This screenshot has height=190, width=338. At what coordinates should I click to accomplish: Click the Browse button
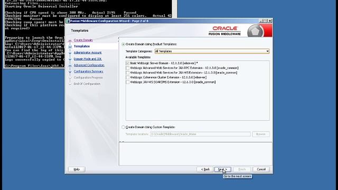pyautogui.click(x=261, y=134)
